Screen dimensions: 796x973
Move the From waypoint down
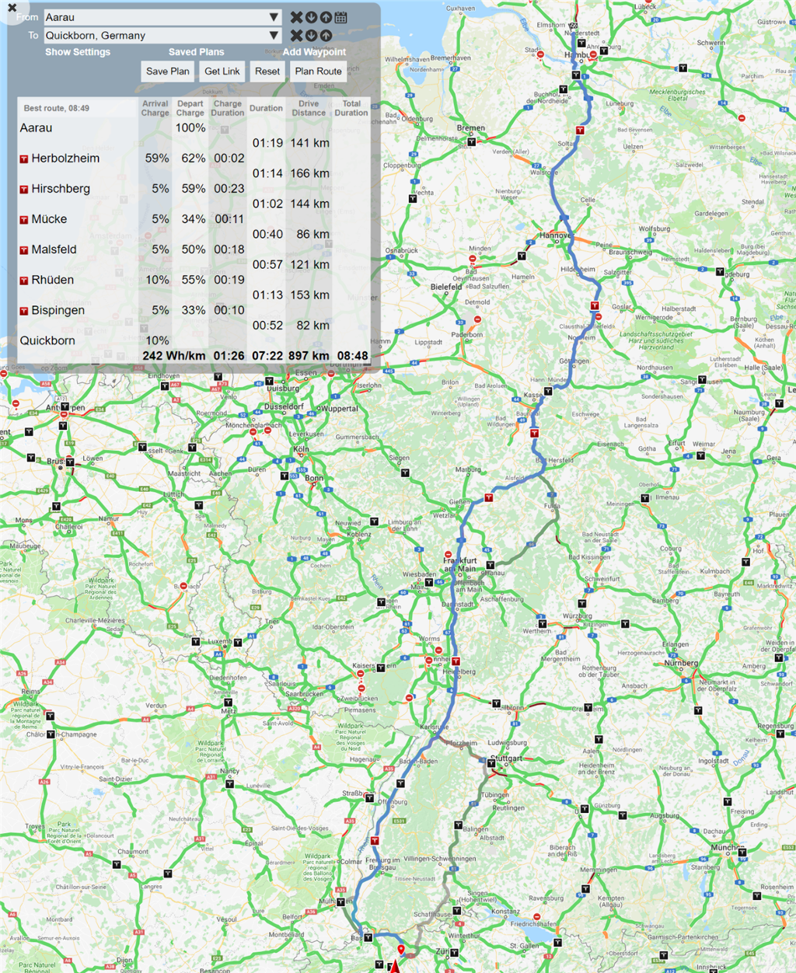(311, 17)
